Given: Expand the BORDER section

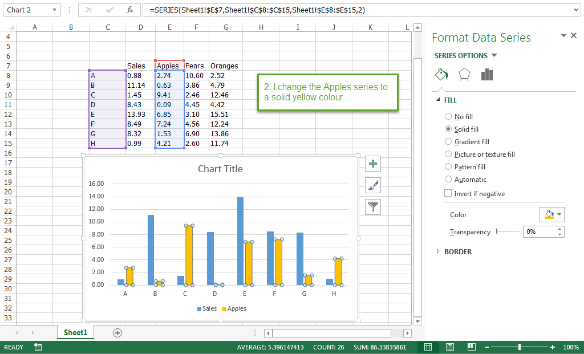Looking at the screenshot, I should (x=438, y=251).
